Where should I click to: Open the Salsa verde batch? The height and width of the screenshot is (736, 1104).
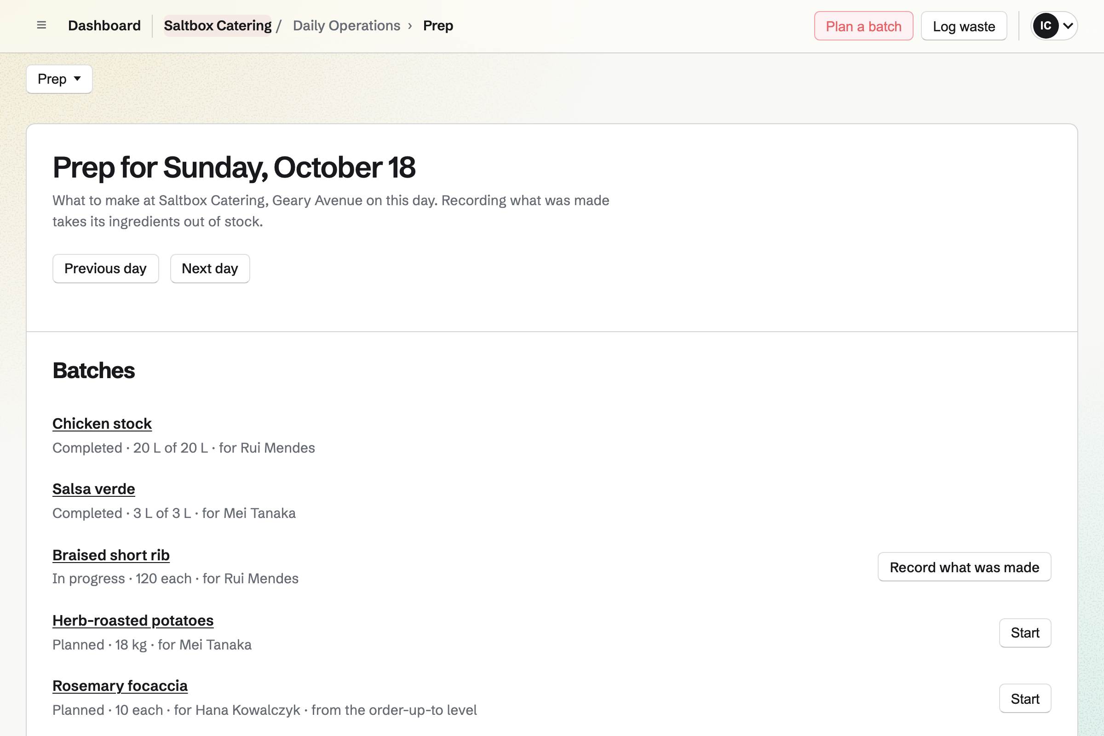tap(93, 489)
